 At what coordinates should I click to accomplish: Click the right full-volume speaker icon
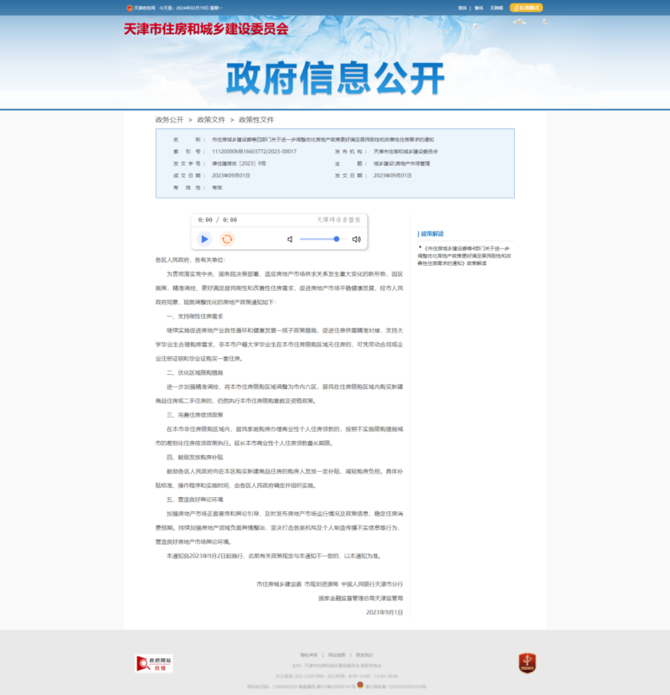pyautogui.click(x=356, y=239)
